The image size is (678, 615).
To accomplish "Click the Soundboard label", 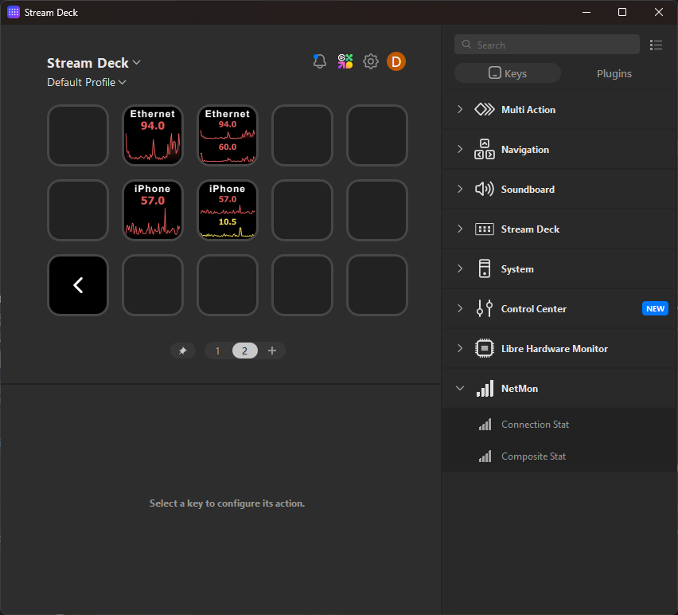I will click(528, 189).
